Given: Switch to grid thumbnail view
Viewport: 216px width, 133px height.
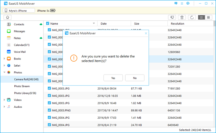Looking at the screenshot, I should (x=208, y=17).
